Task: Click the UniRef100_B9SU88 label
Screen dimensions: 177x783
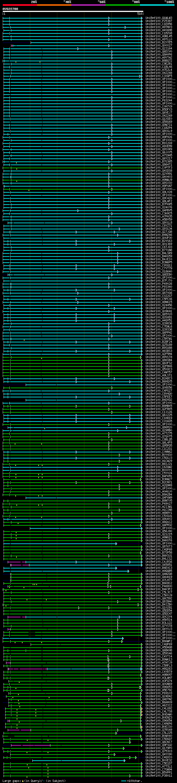Action: (159, 347)
